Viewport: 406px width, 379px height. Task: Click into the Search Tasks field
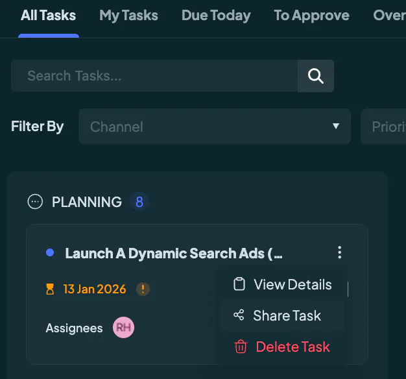click(154, 76)
